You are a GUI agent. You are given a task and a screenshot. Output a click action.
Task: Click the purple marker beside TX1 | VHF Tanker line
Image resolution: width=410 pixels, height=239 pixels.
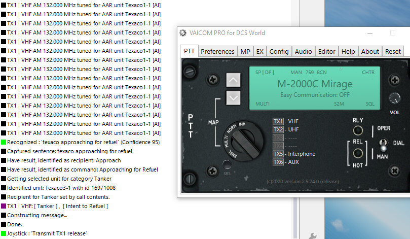tap(4, 206)
